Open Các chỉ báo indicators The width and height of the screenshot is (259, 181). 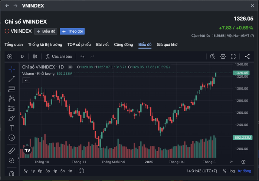[x=59, y=56]
